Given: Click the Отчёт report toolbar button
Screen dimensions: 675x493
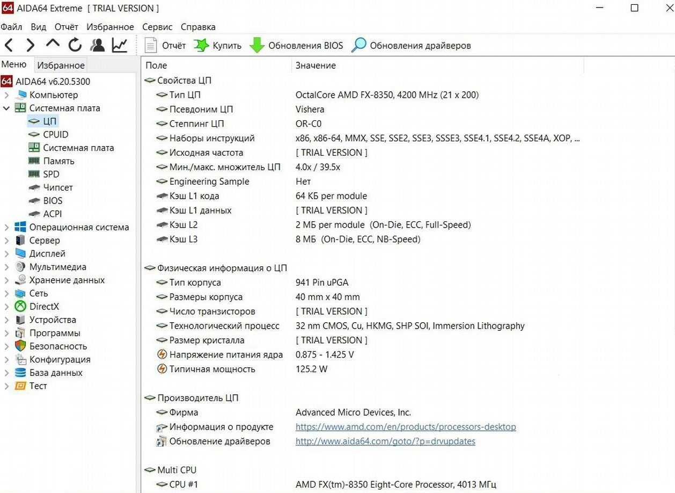Looking at the screenshot, I should click(165, 46).
